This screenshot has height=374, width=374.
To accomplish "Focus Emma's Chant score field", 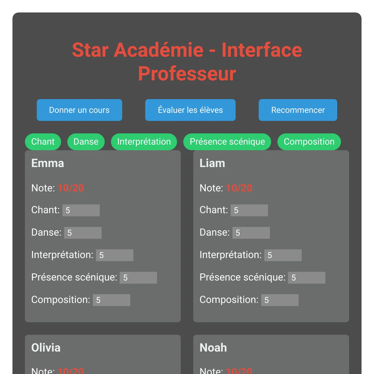I will click(x=81, y=210).
